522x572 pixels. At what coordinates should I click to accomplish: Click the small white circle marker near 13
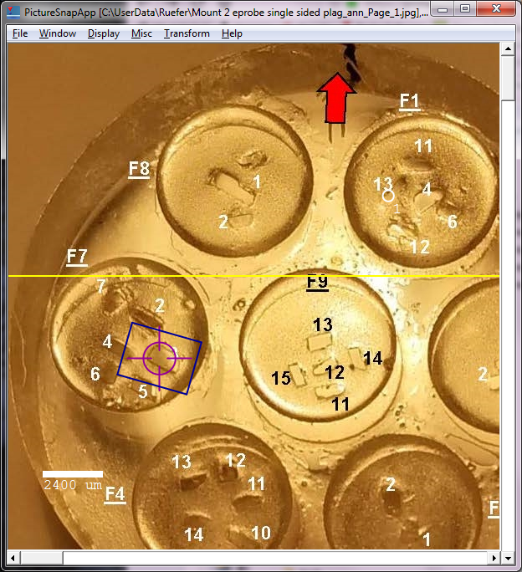click(x=388, y=196)
